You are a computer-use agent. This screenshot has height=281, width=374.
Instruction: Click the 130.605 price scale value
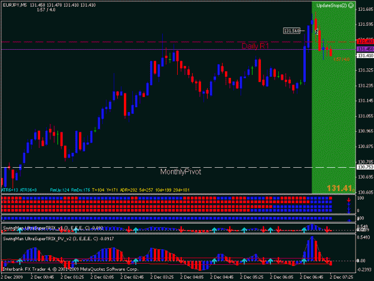366,192
